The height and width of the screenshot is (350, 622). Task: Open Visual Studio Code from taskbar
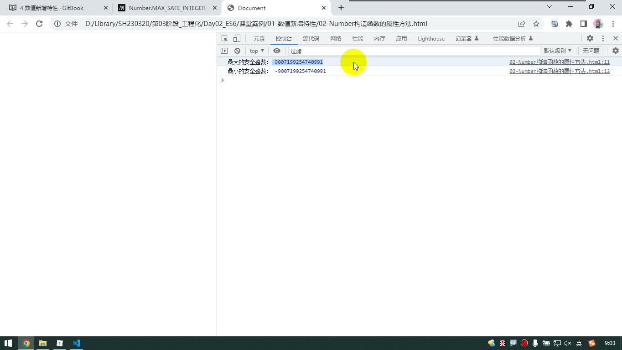point(77,343)
